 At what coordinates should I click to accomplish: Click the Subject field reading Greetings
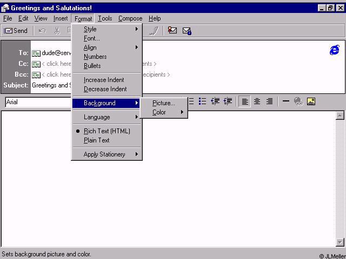[x=52, y=85]
